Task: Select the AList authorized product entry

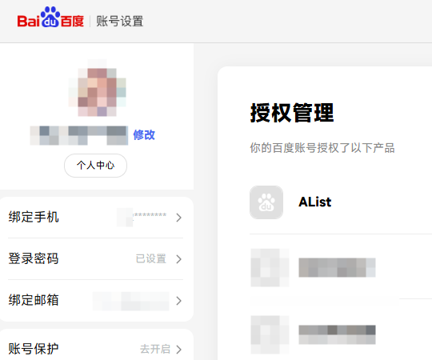Action: [341, 202]
